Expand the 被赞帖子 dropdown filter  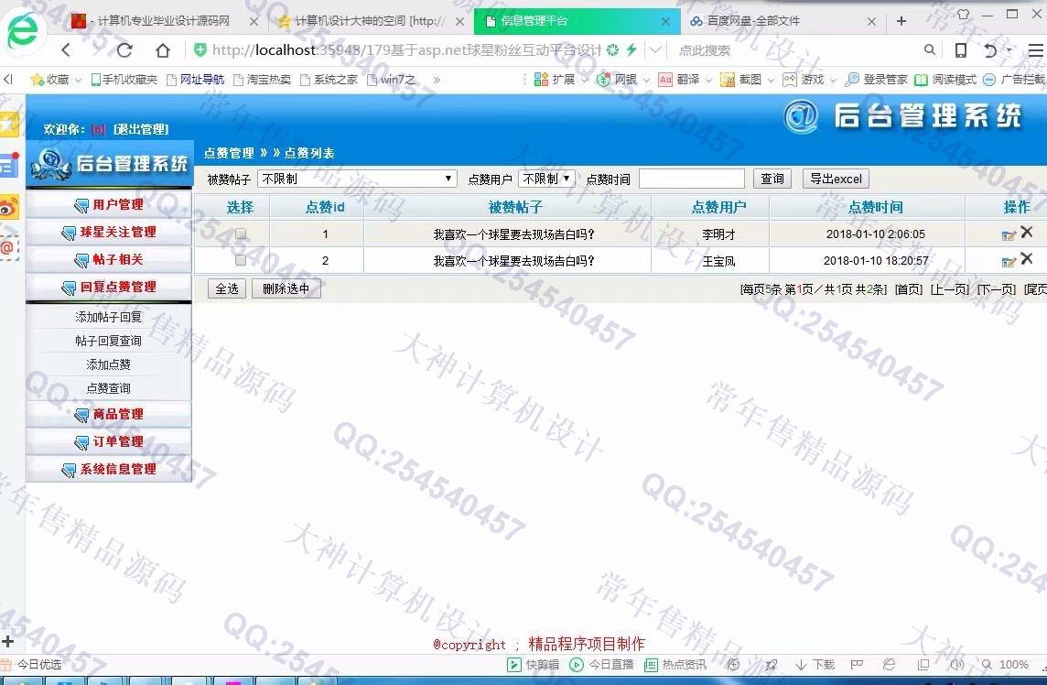pos(357,179)
